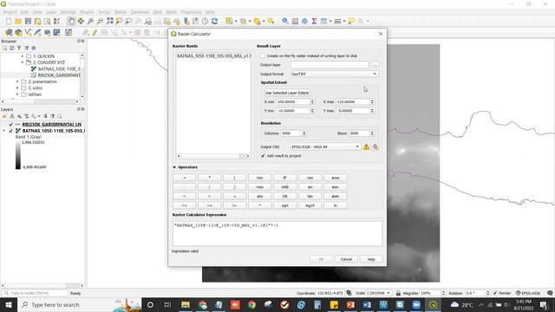Open the Data Source Manager icon
This screenshot has width=555, height=312.
[9, 33]
